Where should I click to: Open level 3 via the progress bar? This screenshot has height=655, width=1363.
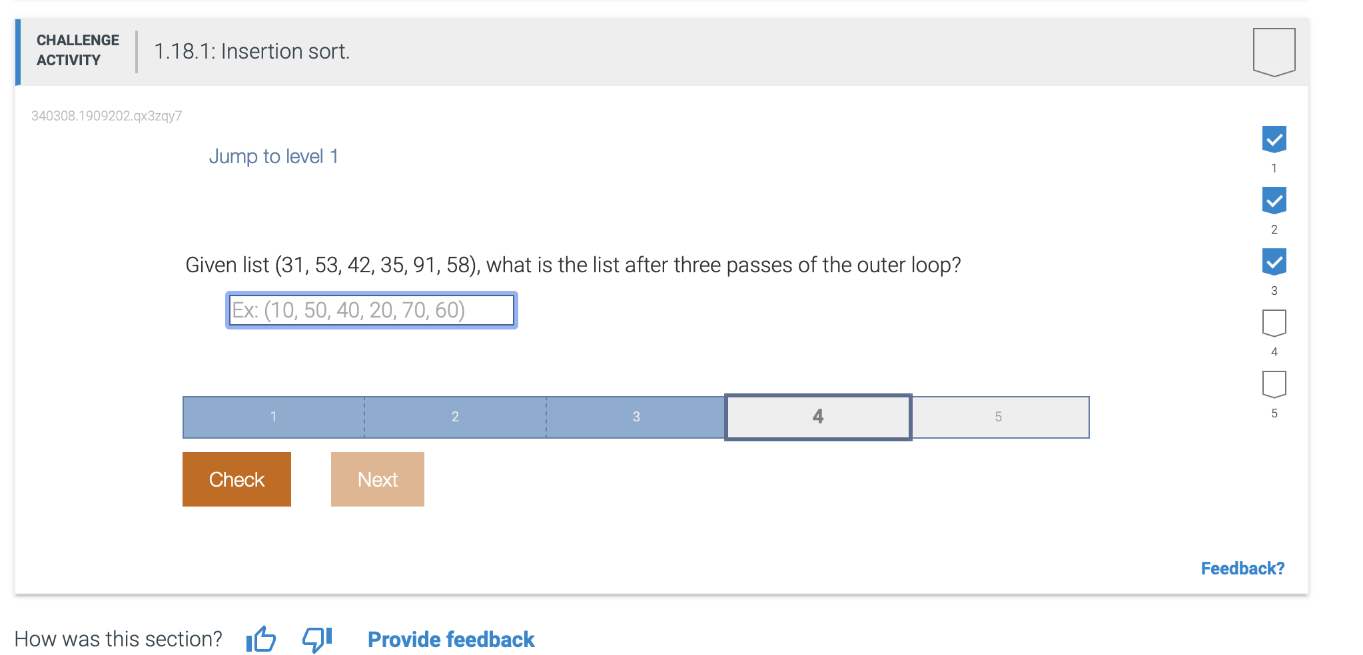(636, 417)
